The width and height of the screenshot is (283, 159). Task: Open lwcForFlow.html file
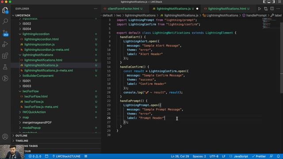pyautogui.click(x=36, y=96)
